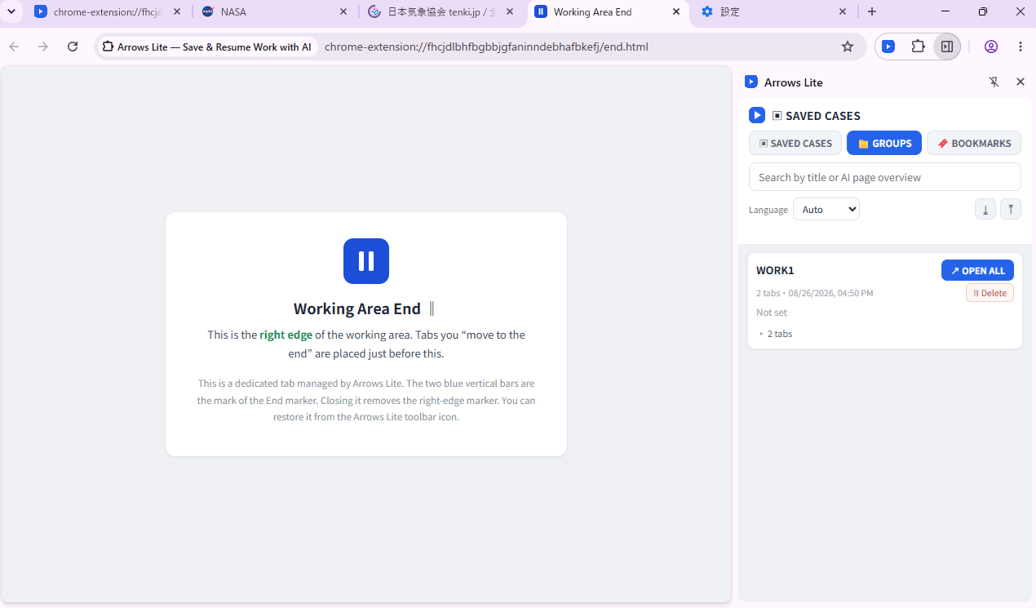Click the green 'right edge' text
The height and width of the screenshot is (608, 1036).
(286, 335)
